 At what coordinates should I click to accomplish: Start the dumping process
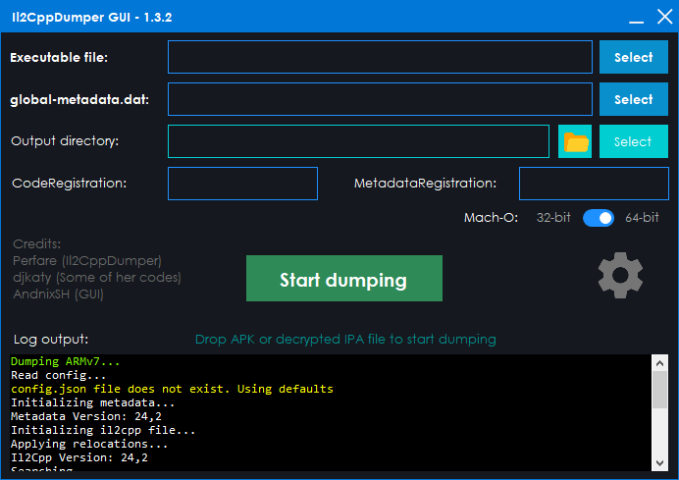(x=344, y=278)
